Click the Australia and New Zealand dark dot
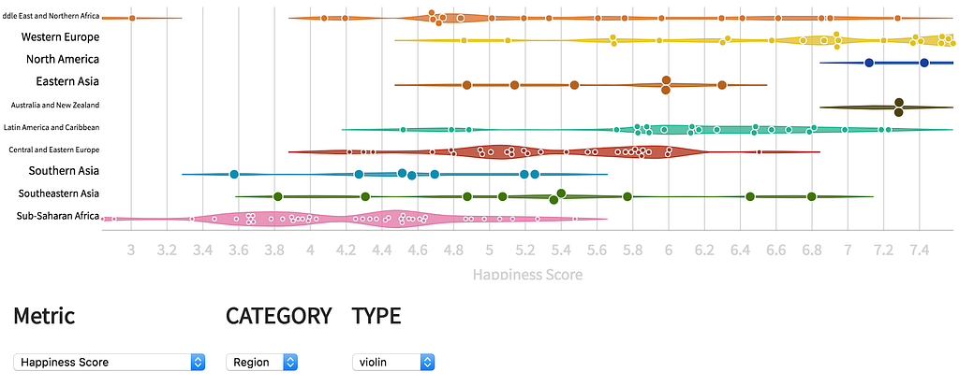 (898, 103)
